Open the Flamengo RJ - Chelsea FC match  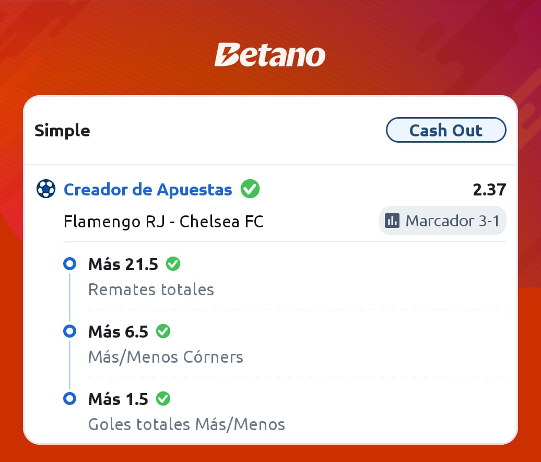coord(163,222)
